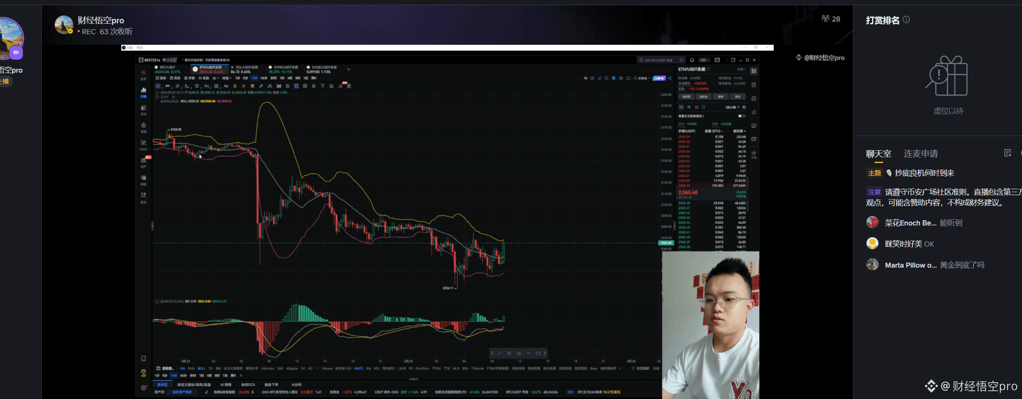Open the 2位小数 decimal precision dropdown

pos(732,107)
